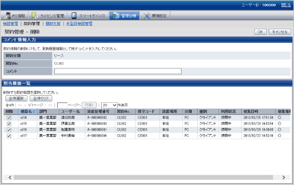
Task: Sort by 機器名 column header arrow
Action: (x=34, y=111)
